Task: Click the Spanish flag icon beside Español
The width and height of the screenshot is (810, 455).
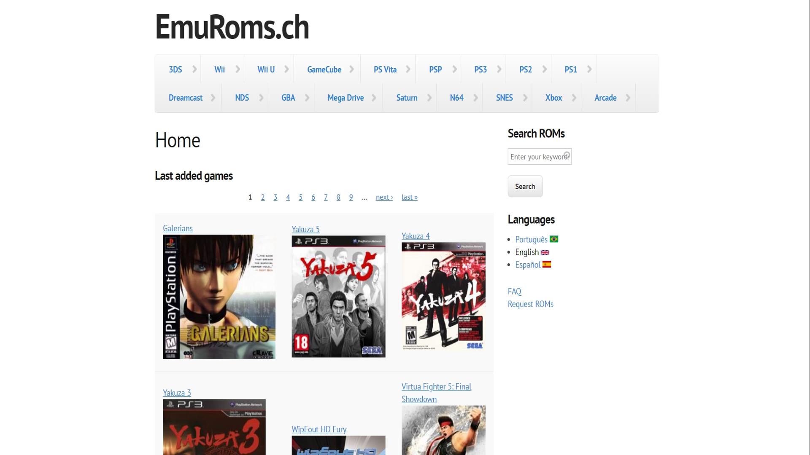Action: 547,264
